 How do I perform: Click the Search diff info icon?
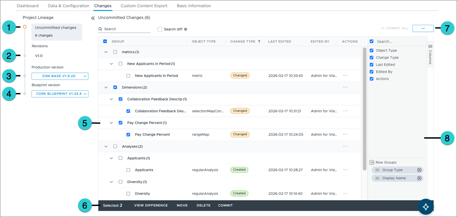pos(185,29)
